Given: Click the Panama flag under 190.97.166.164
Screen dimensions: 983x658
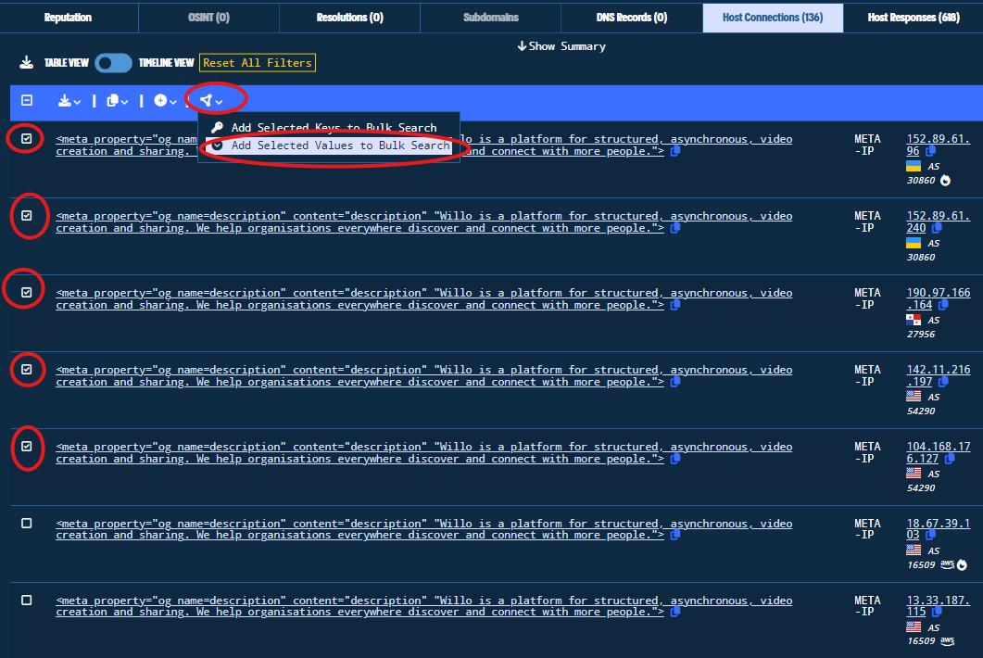Looking at the screenshot, I should 914,320.
